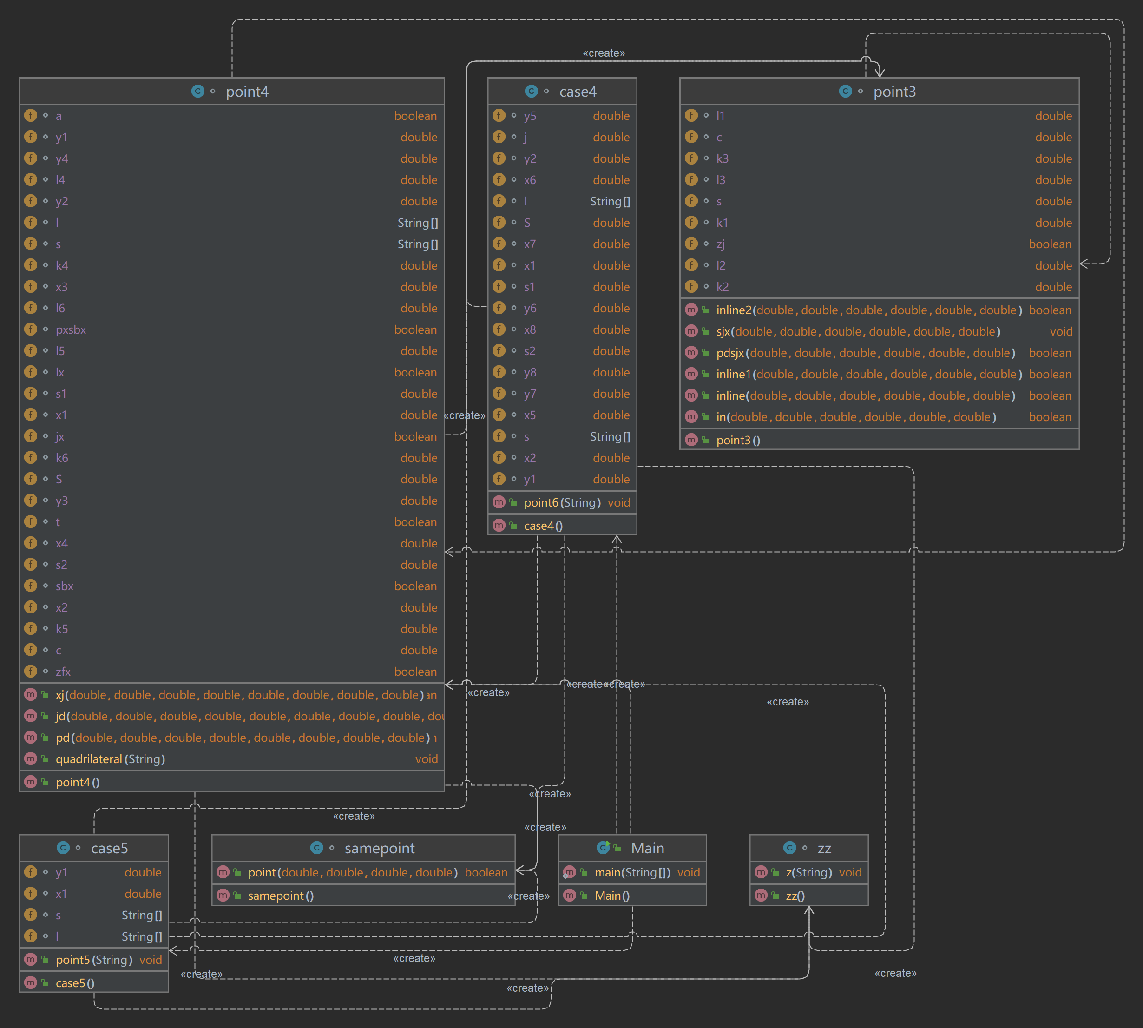The image size is (1143, 1028).
Task: Select field y8 in case4
Action: click(562, 372)
